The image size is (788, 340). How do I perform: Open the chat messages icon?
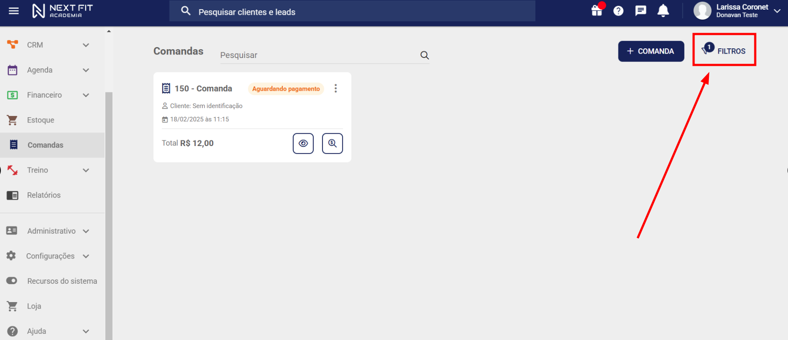tap(641, 11)
